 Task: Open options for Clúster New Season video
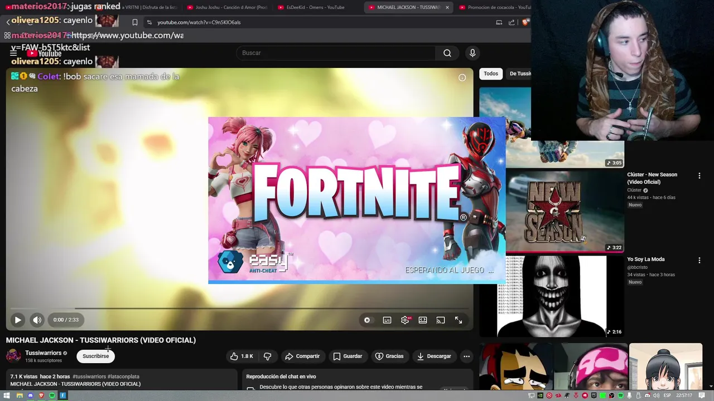coord(699,175)
